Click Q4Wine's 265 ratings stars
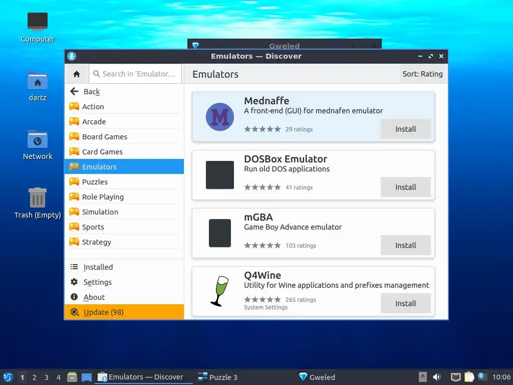This screenshot has height=385, width=513. (263, 300)
